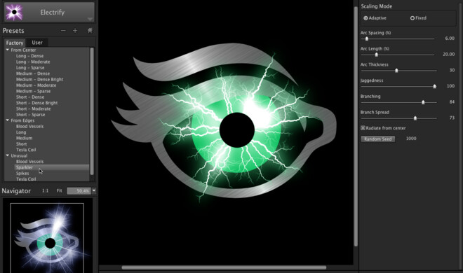Click the Jaggedness value 100

click(x=450, y=86)
